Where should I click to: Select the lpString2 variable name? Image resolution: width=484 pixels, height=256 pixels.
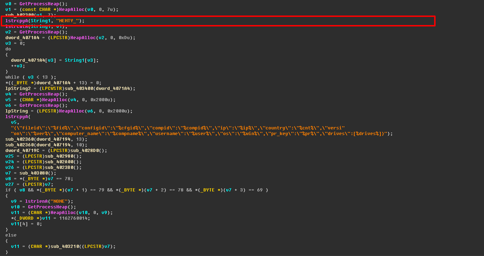[18, 89]
